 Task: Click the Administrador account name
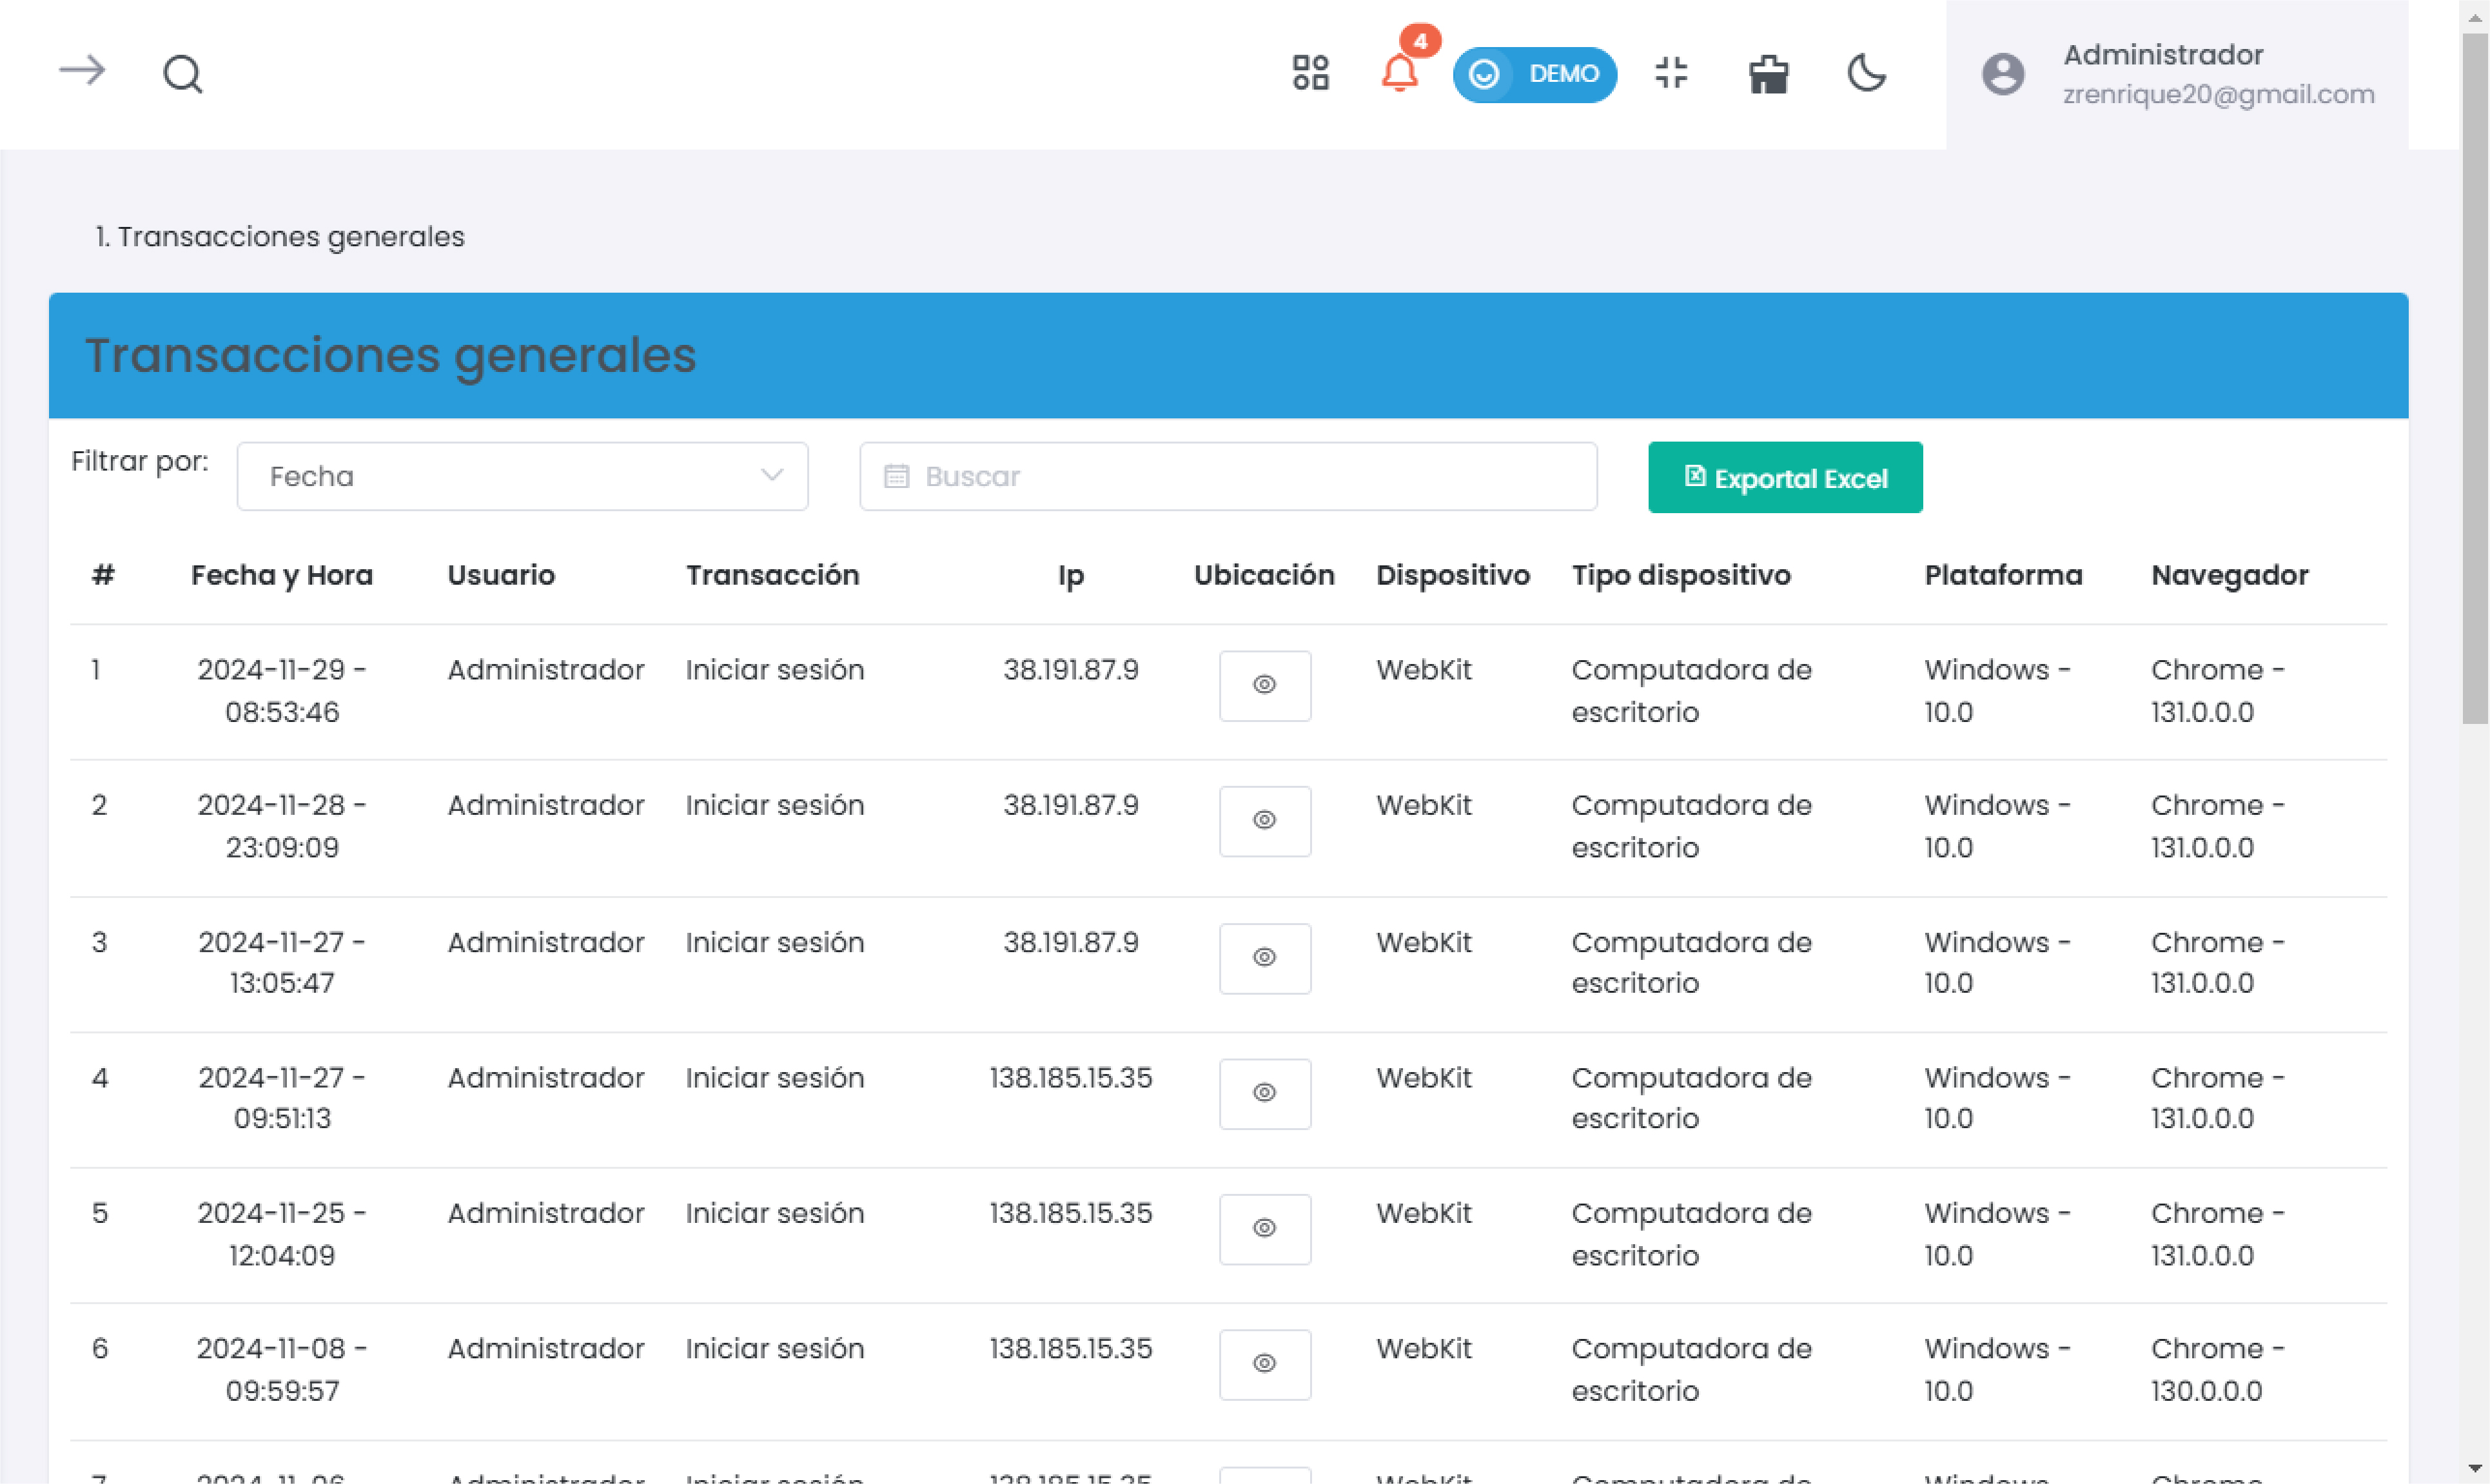pyautogui.click(x=2163, y=55)
